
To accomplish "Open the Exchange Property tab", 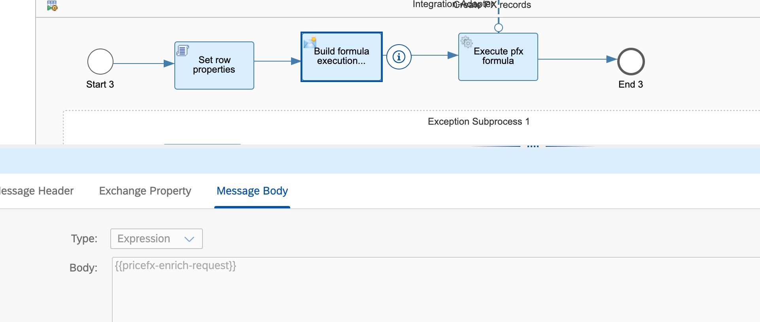I will coord(145,191).
